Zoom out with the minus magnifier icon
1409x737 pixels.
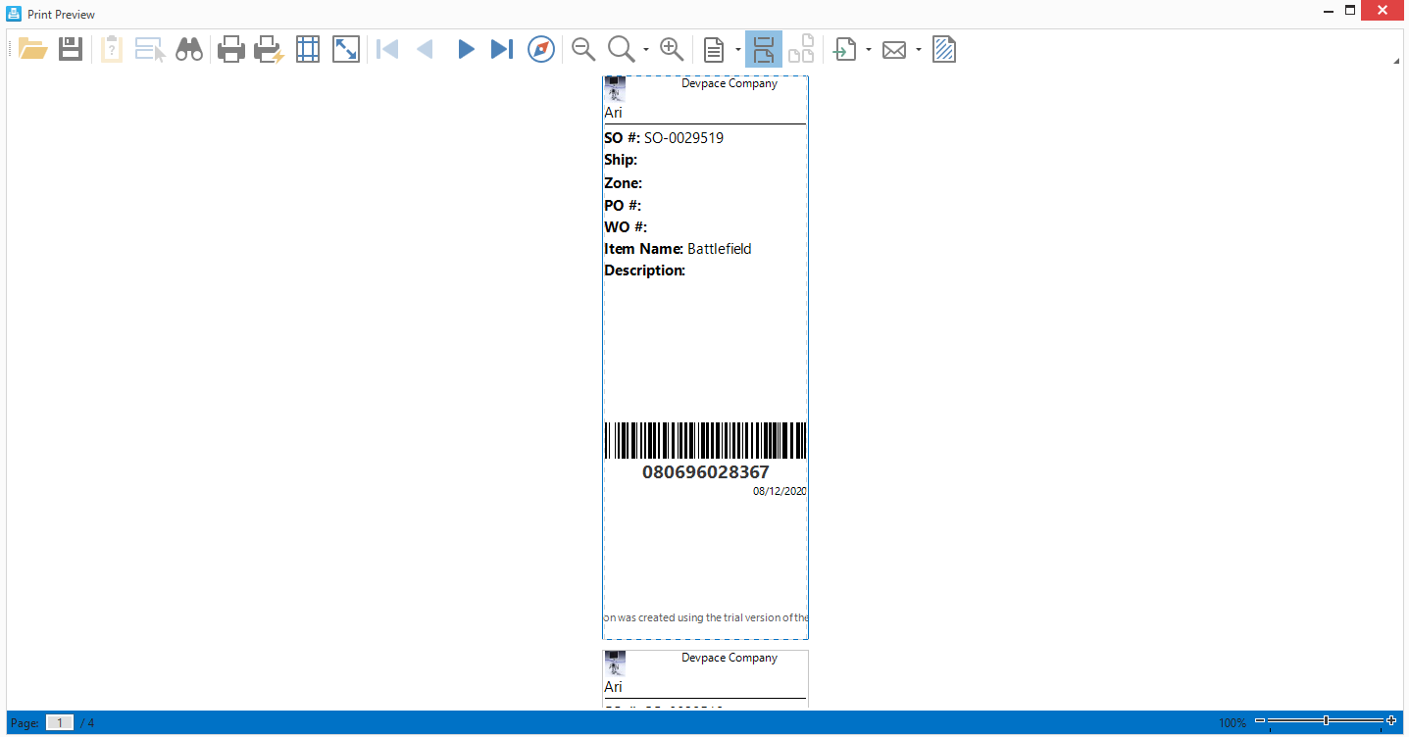[583, 48]
